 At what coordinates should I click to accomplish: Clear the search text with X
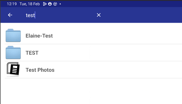[99, 15]
